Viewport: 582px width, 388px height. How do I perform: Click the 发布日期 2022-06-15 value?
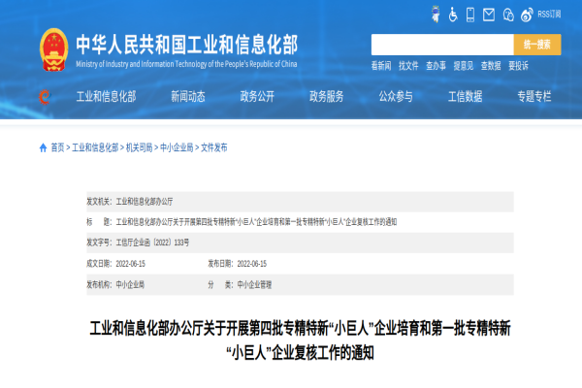(252, 264)
